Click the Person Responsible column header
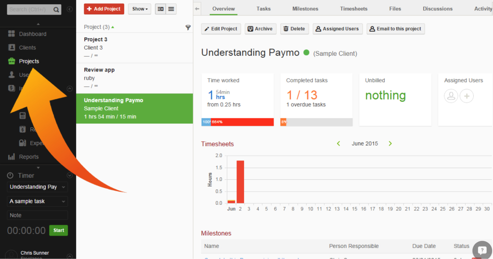The height and width of the screenshot is (259, 493). click(x=354, y=246)
